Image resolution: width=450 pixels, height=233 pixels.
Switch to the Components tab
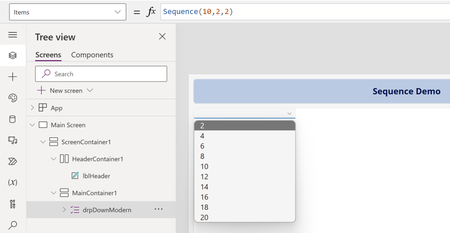(x=92, y=55)
